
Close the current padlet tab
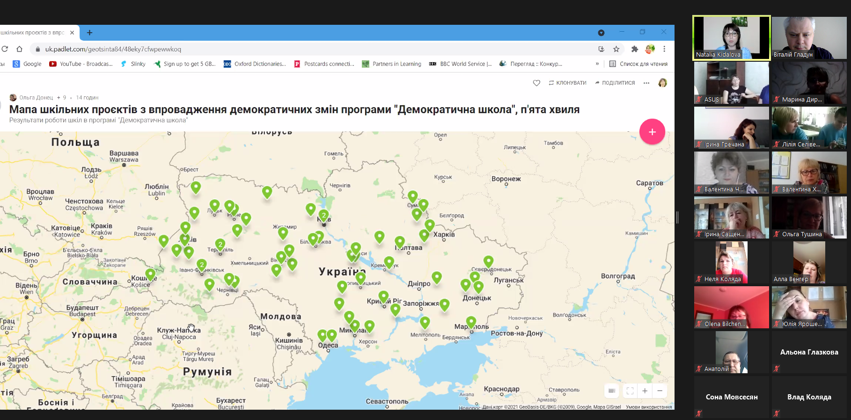(72, 33)
